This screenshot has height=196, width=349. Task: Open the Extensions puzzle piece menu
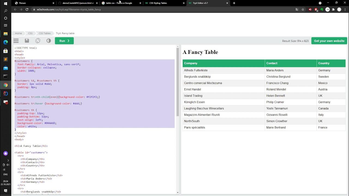[333, 10]
